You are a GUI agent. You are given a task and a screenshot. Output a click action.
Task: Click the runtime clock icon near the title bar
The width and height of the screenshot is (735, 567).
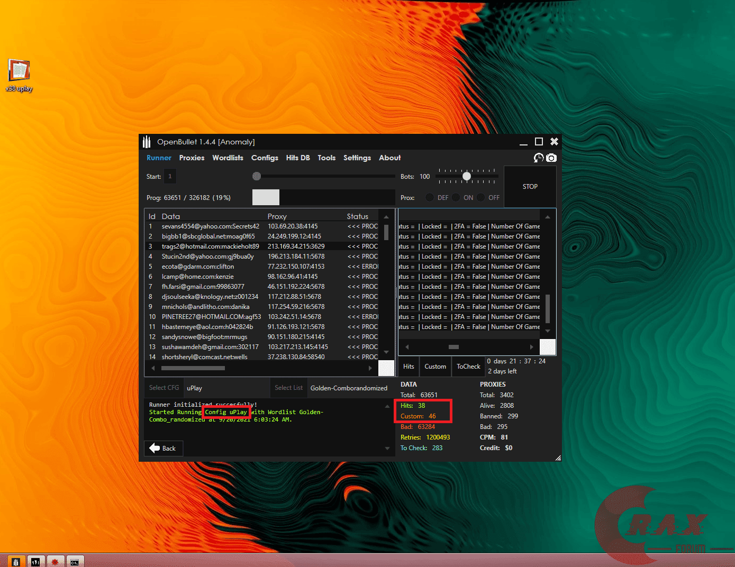[538, 158]
